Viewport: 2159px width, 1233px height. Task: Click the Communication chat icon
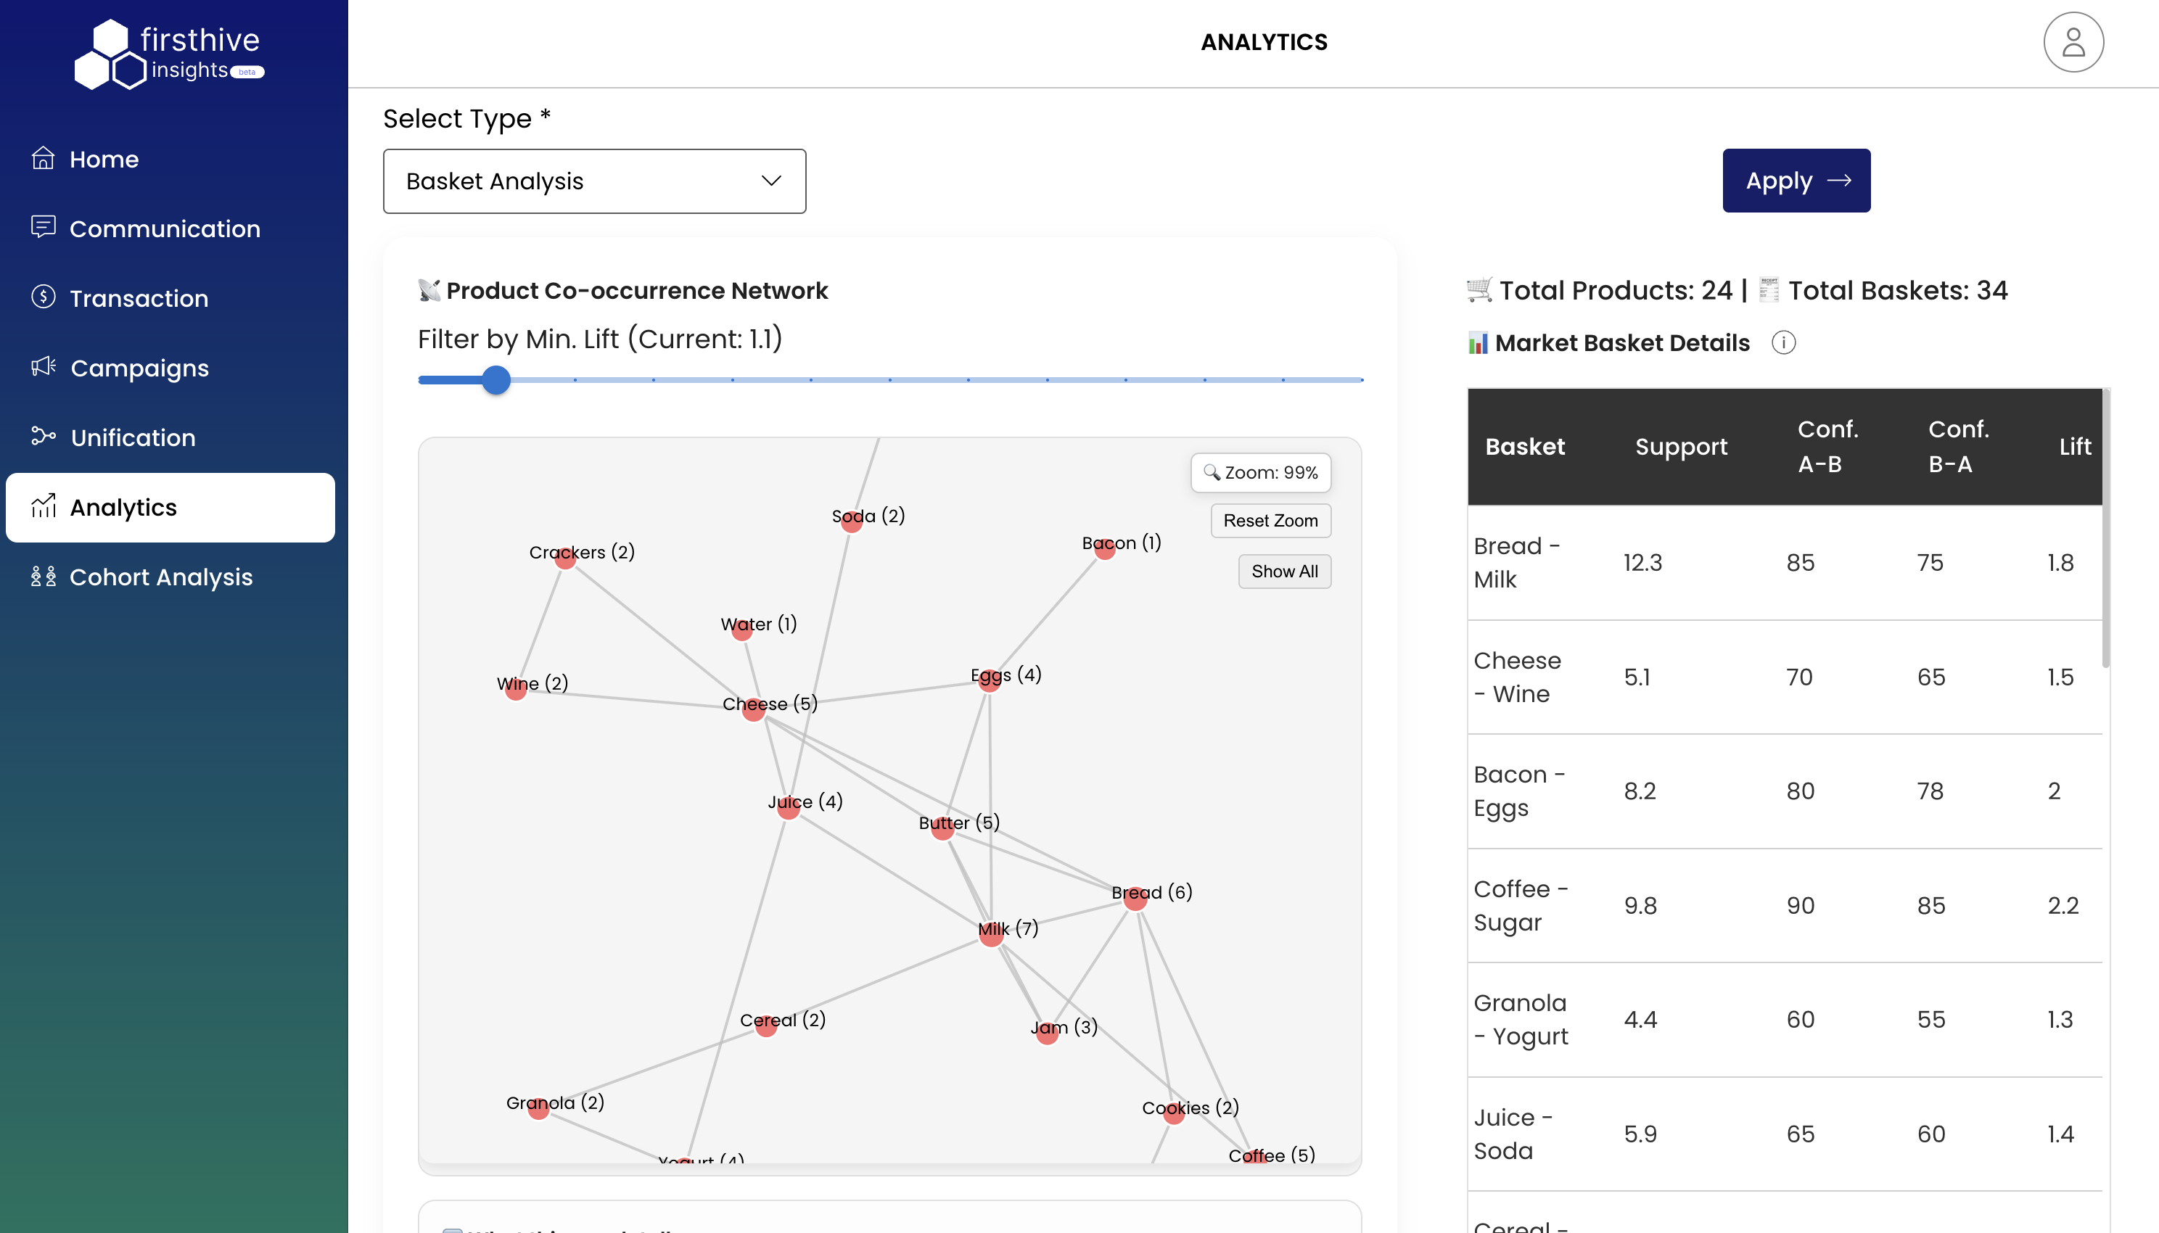(44, 227)
